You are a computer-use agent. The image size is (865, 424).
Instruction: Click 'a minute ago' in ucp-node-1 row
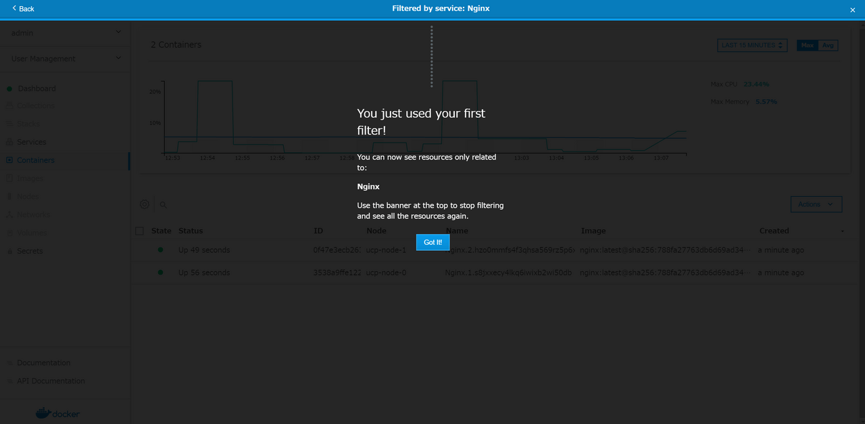pos(781,250)
